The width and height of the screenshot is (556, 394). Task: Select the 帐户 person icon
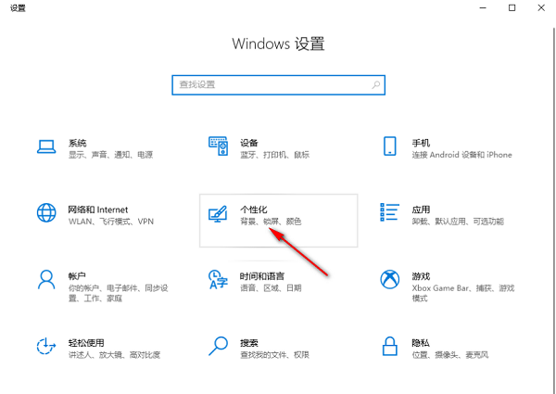(46, 280)
